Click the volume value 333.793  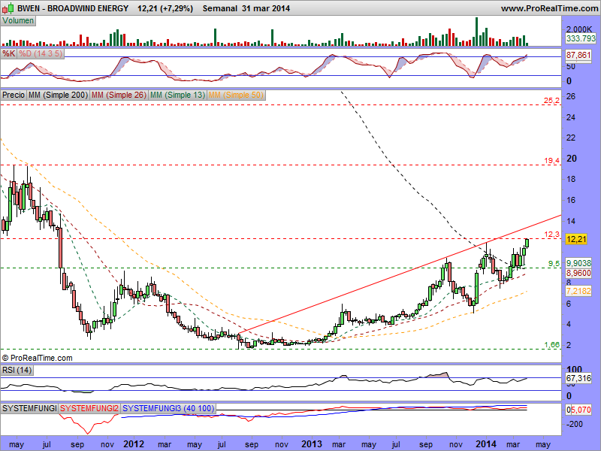581,38
